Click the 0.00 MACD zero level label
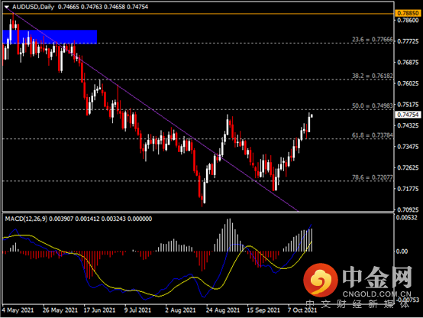This screenshot has width=423, height=318. click(402, 251)
